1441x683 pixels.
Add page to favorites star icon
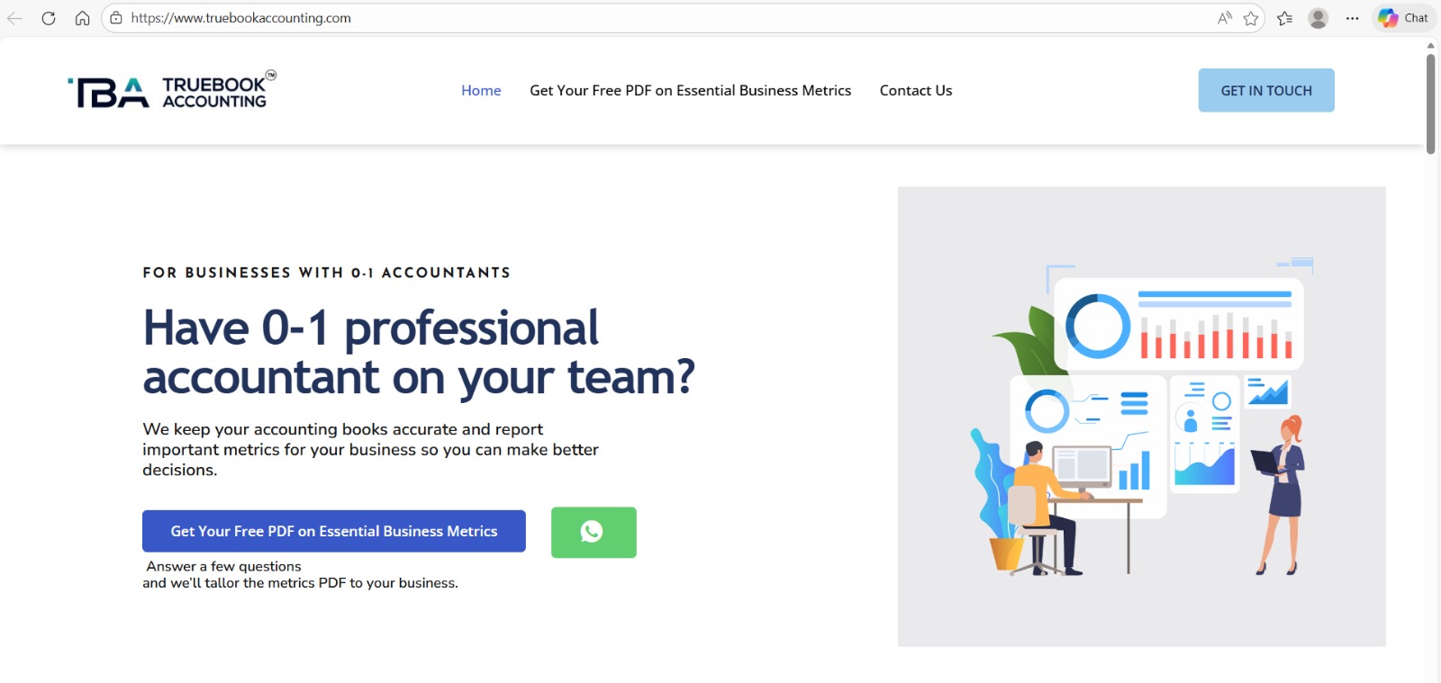(x=1251, y=18)
